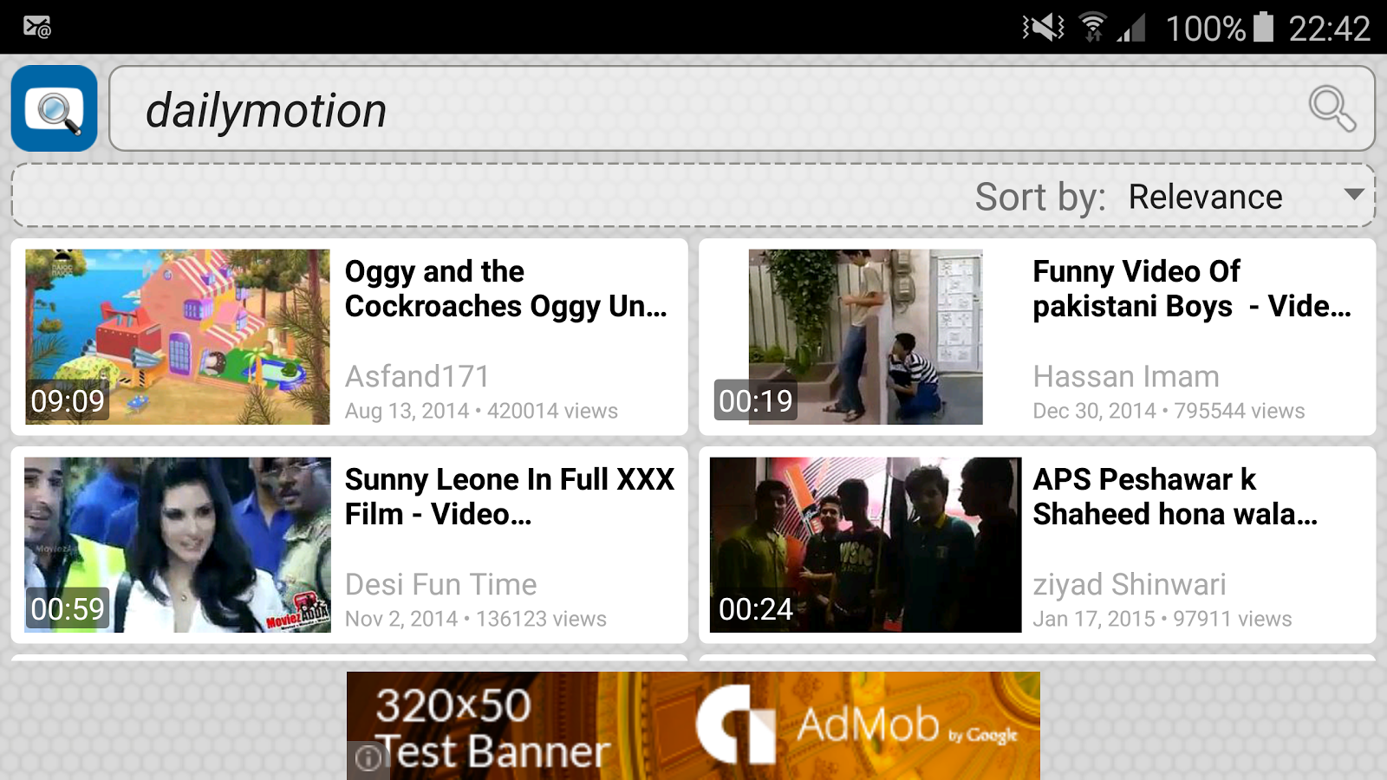Open Funny Video Of pakistani Boys thumbnail
Screen dimensions: 1387x780
coord(865,337)
